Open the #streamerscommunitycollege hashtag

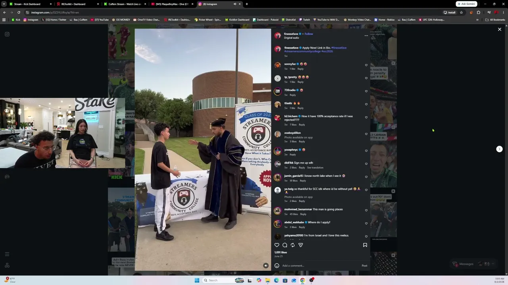click(x=302, y=51)
